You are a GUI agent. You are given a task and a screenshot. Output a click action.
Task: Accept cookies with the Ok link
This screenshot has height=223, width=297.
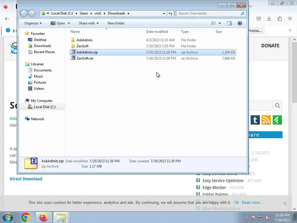[236, 202]
